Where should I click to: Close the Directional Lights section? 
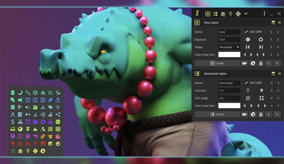coord(280,74)
